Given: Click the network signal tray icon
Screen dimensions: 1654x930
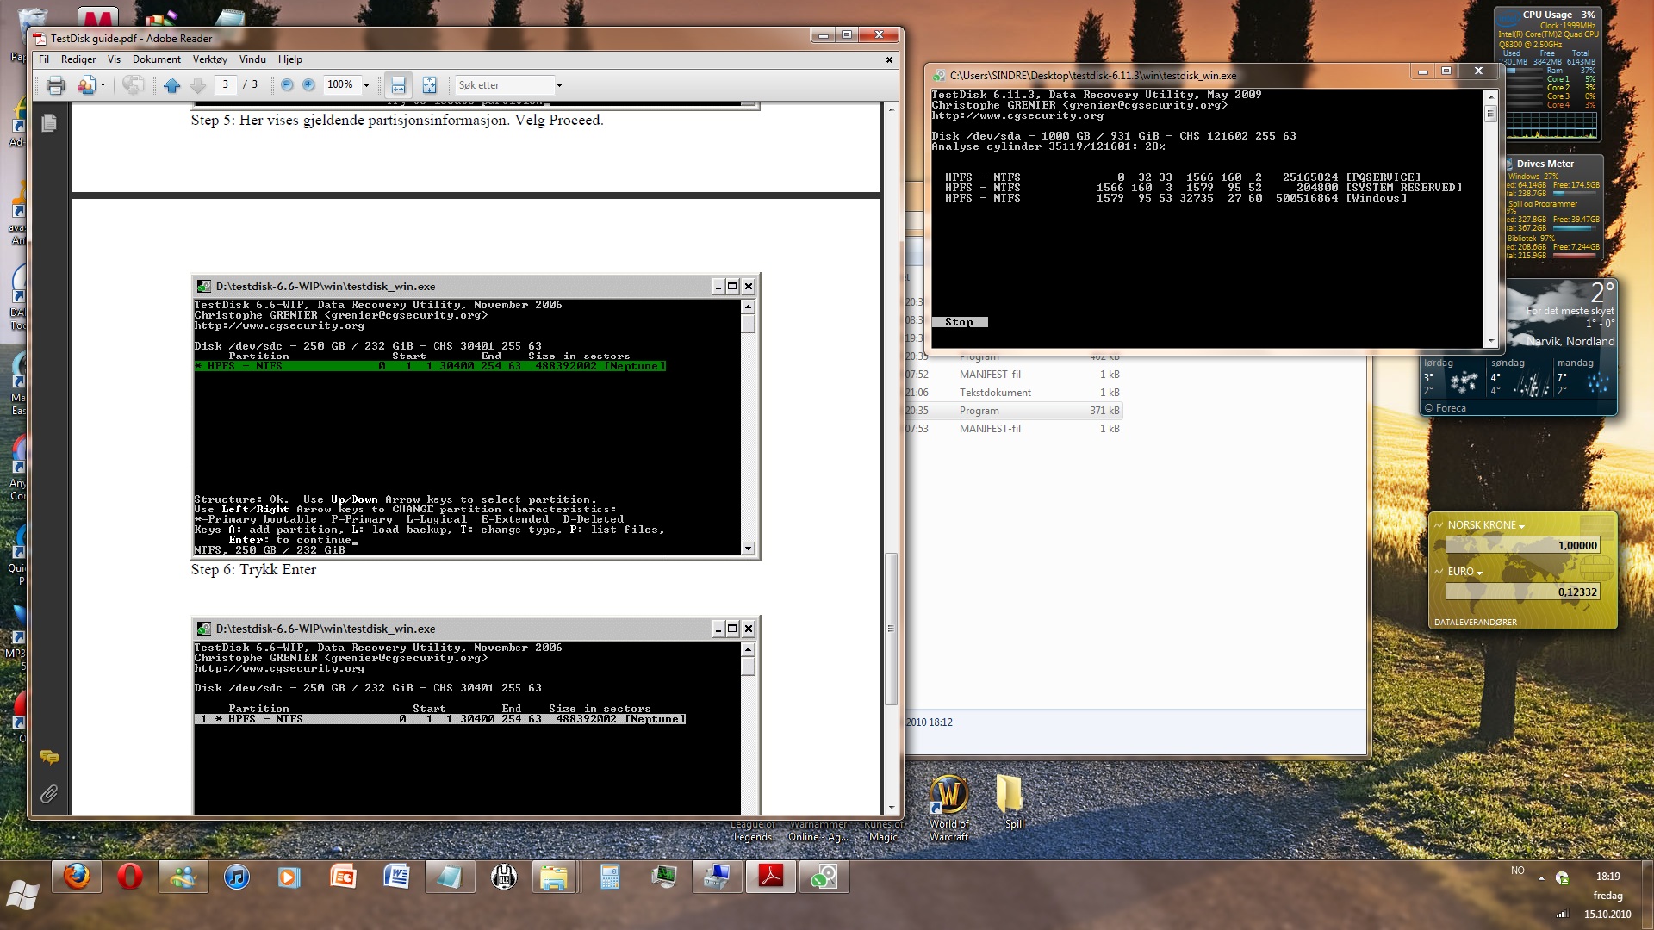Looking at the screenshot, I should click(x=1563, y=914).
